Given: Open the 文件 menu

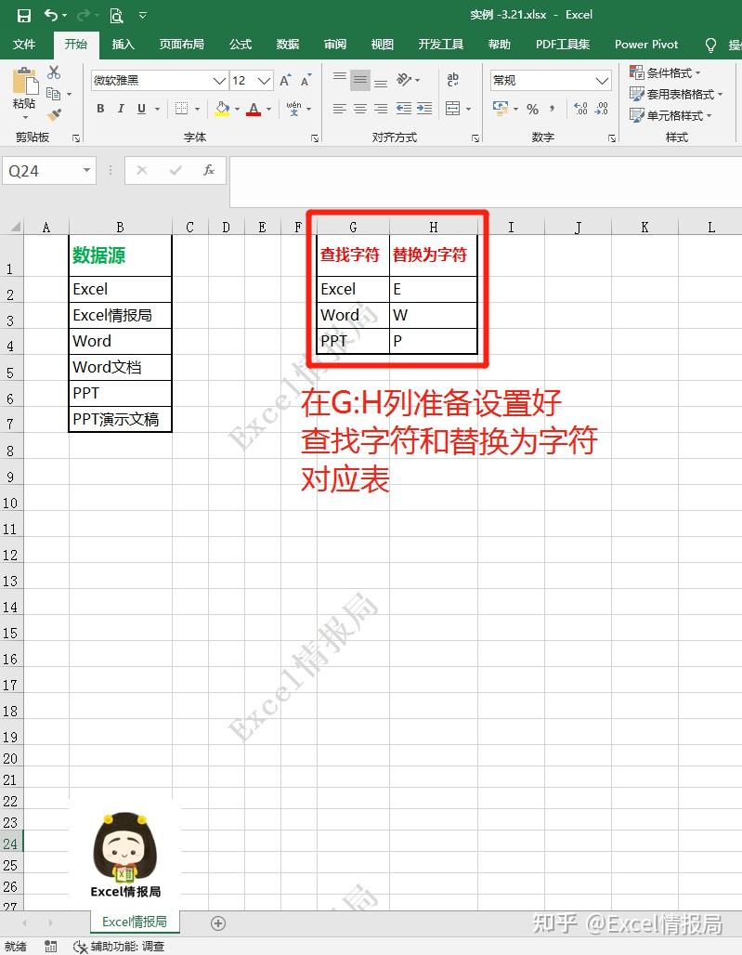Looking at the screenshot, I should (24, 45).
